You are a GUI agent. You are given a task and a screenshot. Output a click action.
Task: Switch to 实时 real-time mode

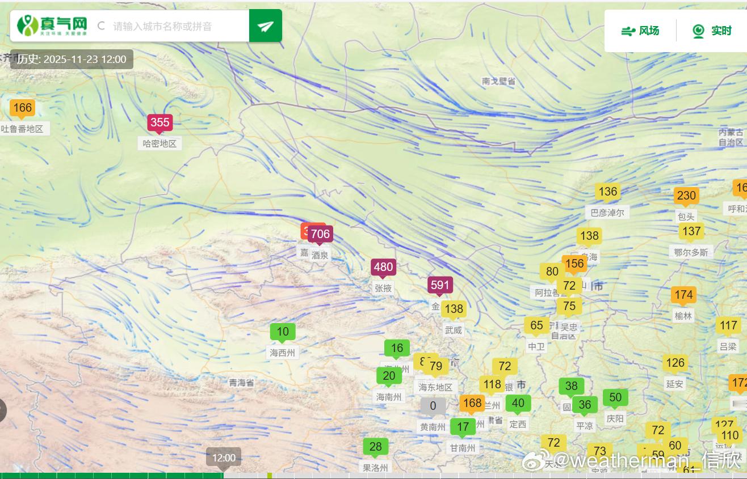[712, 31]
